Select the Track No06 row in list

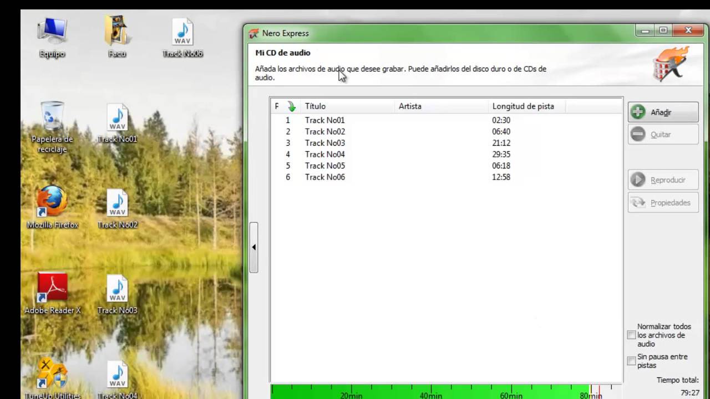coord(447,177)
